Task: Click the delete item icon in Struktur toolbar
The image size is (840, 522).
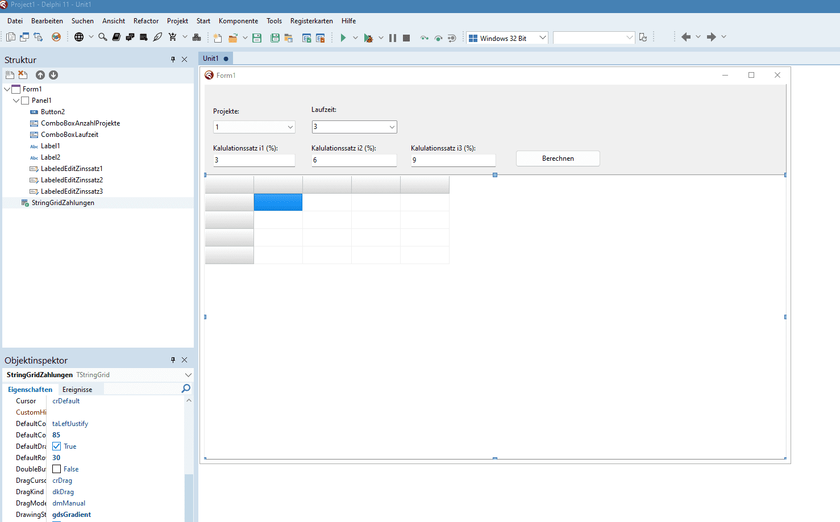Action: (x=23, y=74)
